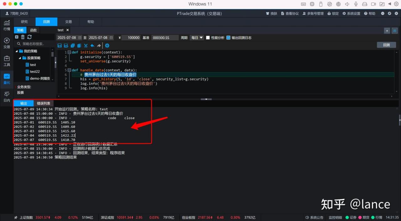The height and width of the screenshot is (221, 401).
Task: Open 系统设置 system settings
Action: (352, 13)
